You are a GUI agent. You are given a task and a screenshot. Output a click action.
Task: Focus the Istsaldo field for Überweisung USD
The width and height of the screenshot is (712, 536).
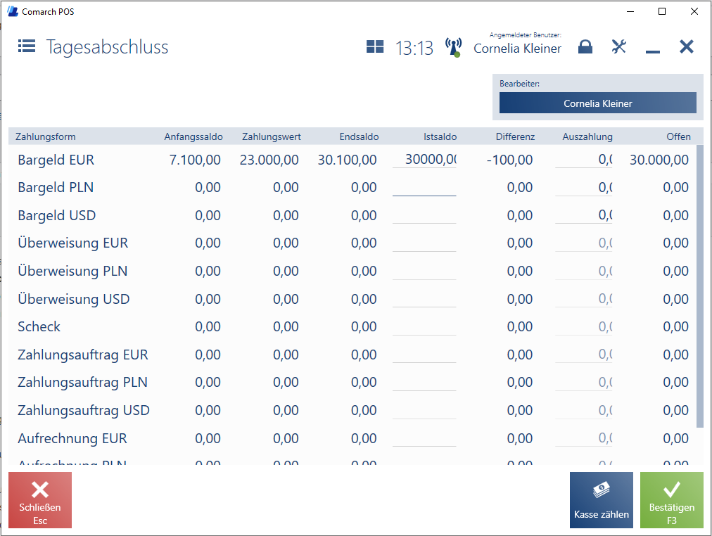424,299
